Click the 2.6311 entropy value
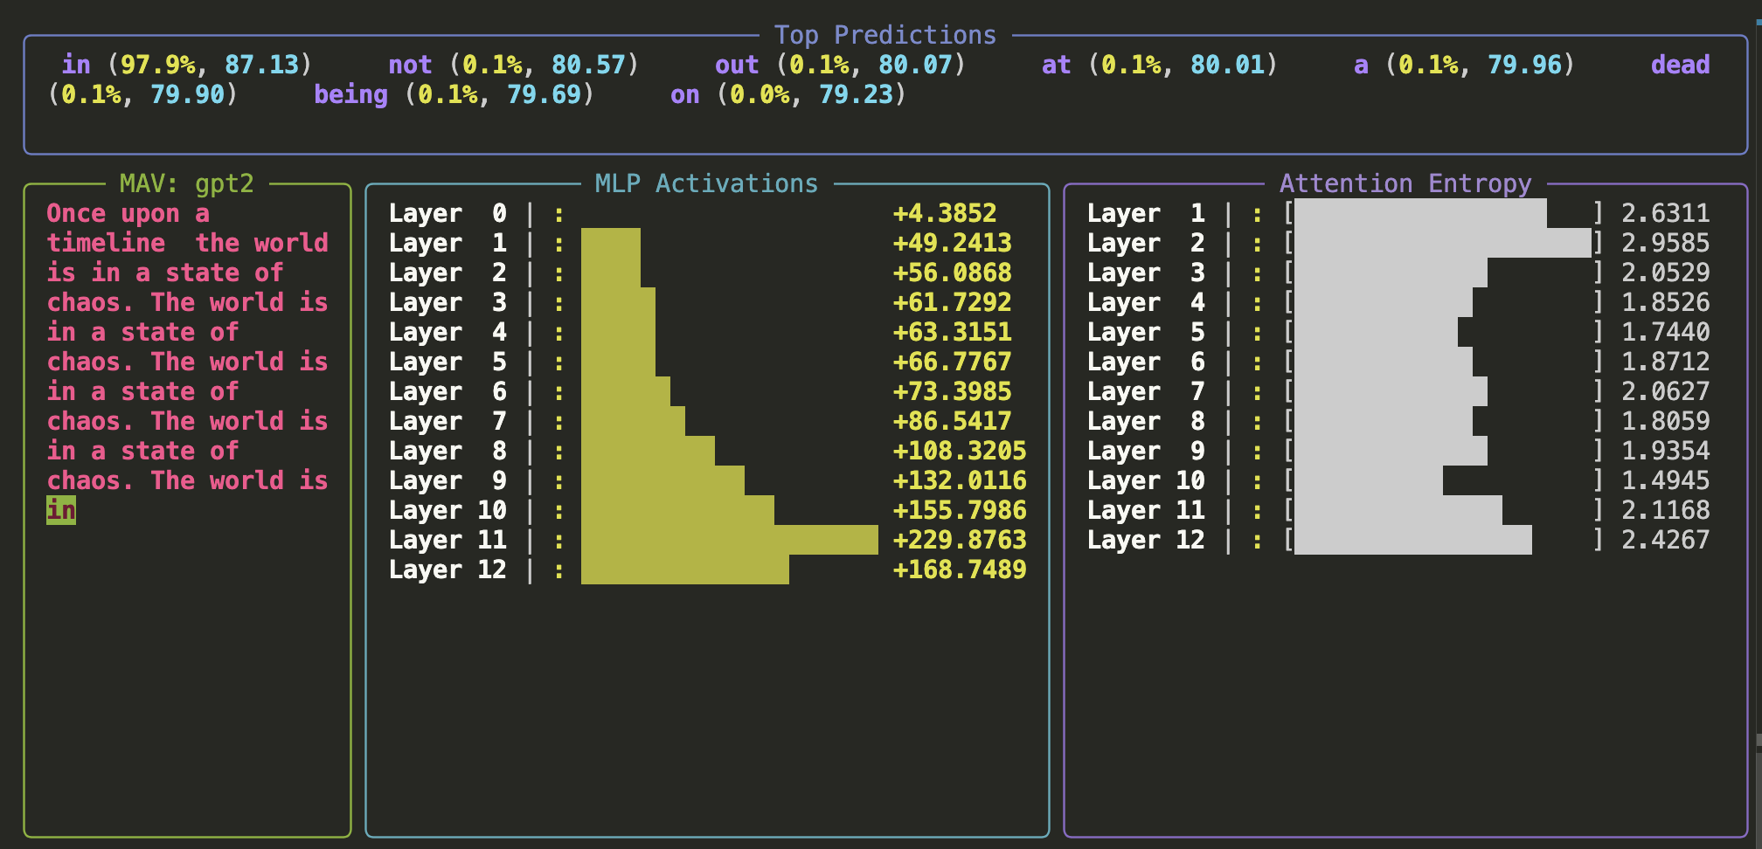The width and height of the screenshot is (1762, 849). pyautogui.click(x=1666, y=213)
